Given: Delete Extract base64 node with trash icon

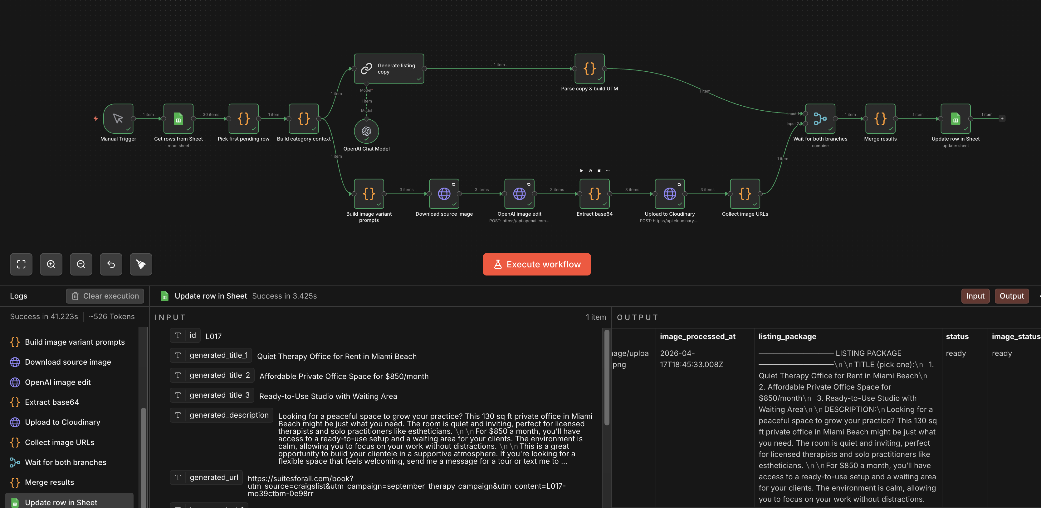Looking at the screenshot, I should (599, 171).
